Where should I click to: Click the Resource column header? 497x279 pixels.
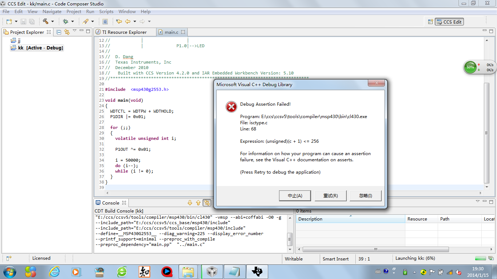(421, 219)
